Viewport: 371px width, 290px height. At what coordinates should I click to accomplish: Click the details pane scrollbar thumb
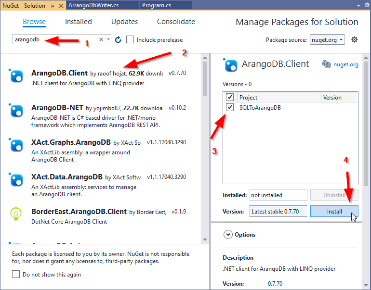coord(366,124)
